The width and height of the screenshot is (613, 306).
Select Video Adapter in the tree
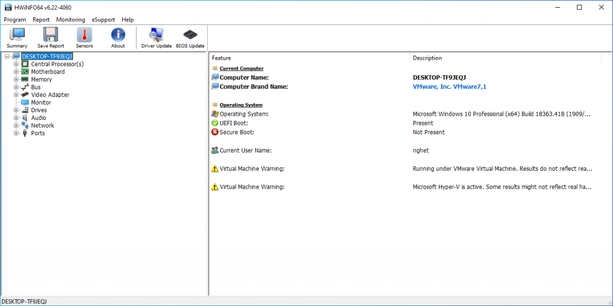point(50,95)
